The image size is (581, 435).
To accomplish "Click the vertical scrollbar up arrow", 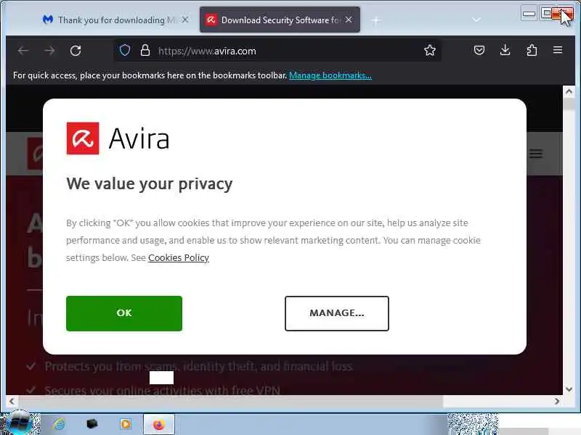I will pyautogui.click(x=569, y=91).
